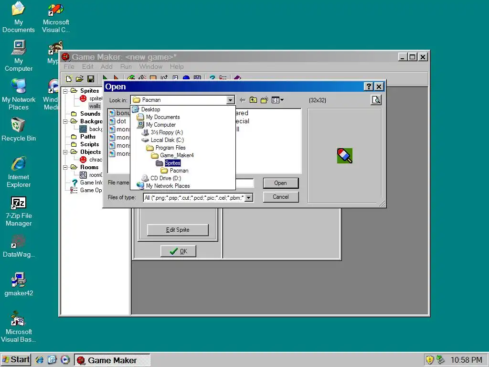Click the preview magnifier button in dialog
489x367 pixels.
pos(376,100)
